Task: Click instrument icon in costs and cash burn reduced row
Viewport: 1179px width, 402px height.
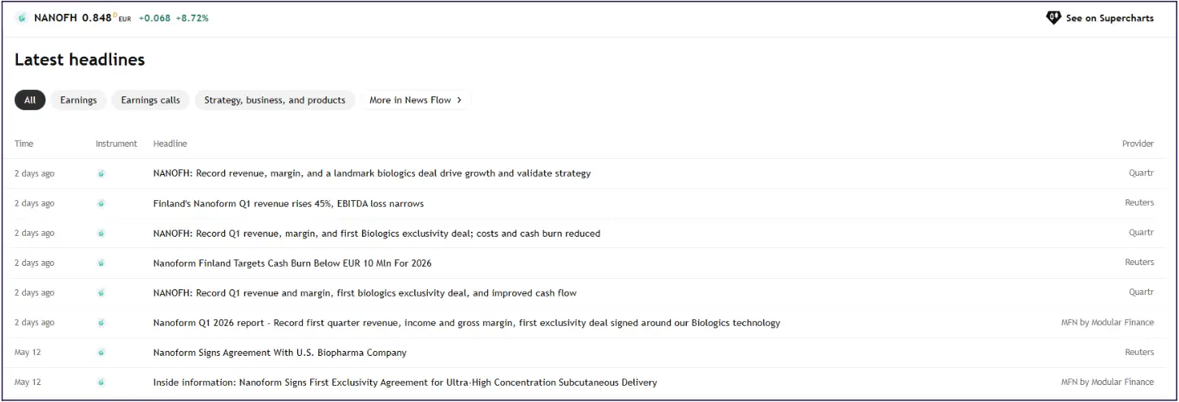Action: coord(101,233)
